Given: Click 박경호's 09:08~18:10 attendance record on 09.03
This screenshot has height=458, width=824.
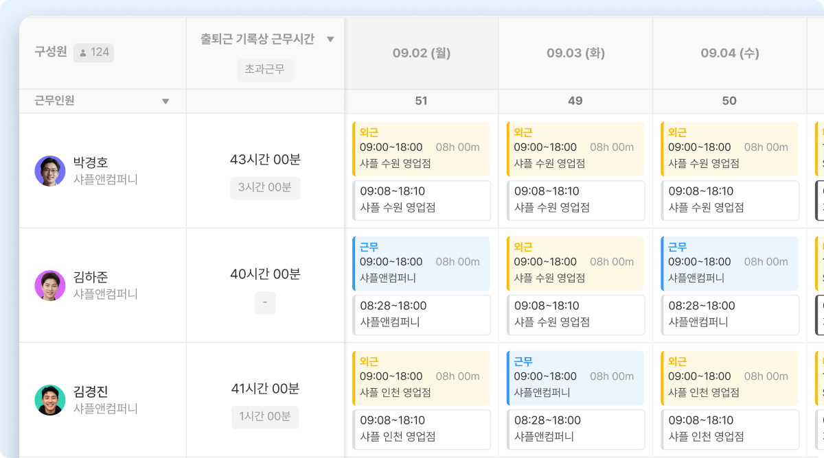Looking at the screenshot, I should tap(575, 200).
